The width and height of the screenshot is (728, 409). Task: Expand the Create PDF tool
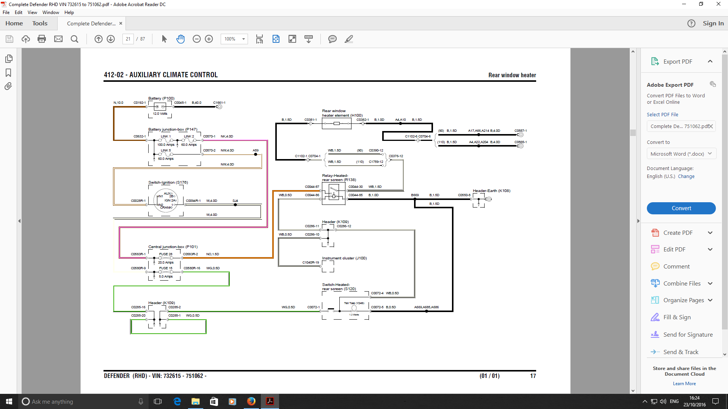pos(710,233)
